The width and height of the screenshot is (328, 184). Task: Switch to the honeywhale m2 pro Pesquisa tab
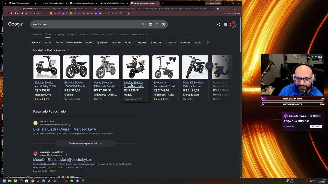[x=84, y=3]
